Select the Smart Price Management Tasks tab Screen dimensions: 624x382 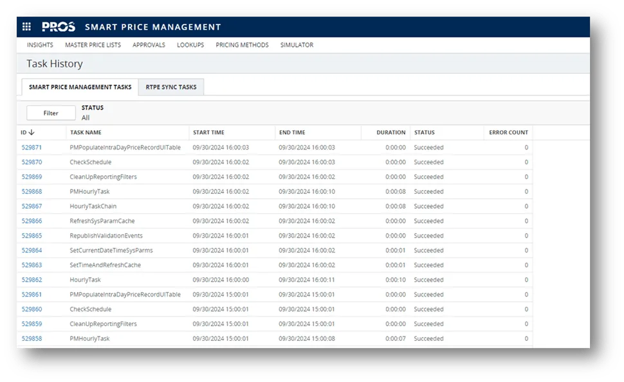(78, 87)
